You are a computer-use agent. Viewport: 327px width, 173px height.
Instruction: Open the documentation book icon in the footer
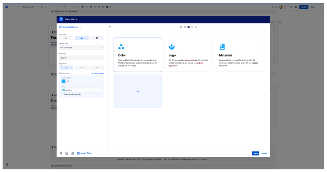point(73,153)
